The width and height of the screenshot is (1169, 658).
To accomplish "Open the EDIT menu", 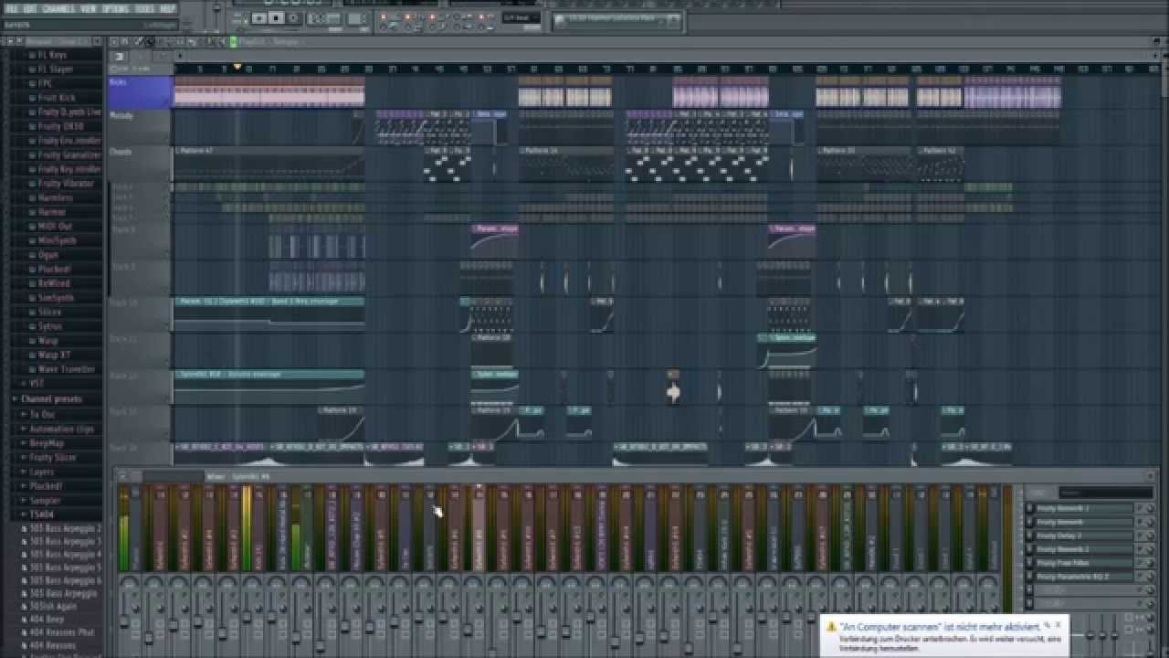I will coord(29,9).
